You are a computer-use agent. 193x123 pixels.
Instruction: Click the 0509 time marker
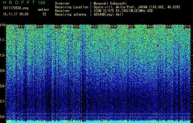168,26
